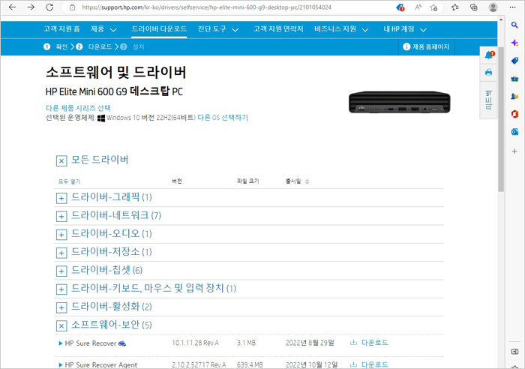Click the user profile avatar
This screenshot has height=369, width=525.
click(493, 7)
